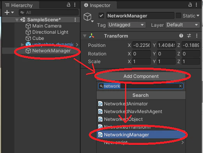Collapse the Transform component foldout
203x153 pixels.
click(85, 36)
